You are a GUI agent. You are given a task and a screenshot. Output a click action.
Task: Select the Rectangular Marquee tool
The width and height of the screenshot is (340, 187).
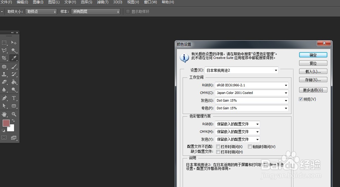4,43
